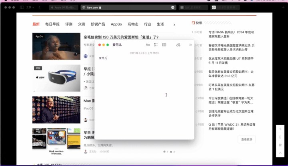Open news Q 论 苹果 WWDC 21
288x166 pixels.
[x=232, y=127]
